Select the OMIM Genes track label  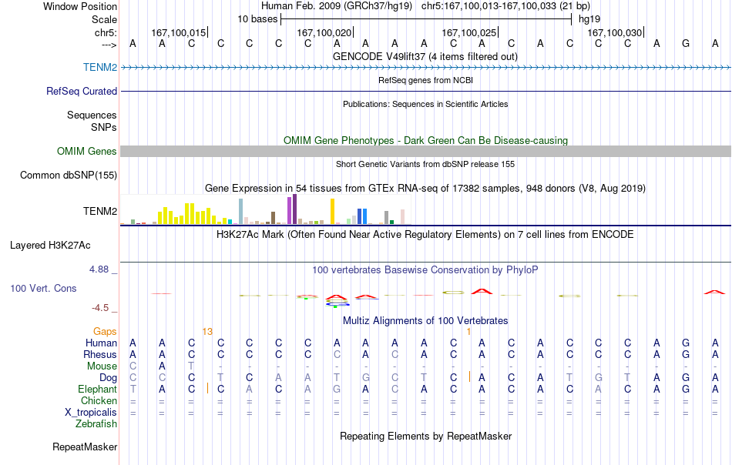pyautogui.click(x=86, y=151)
